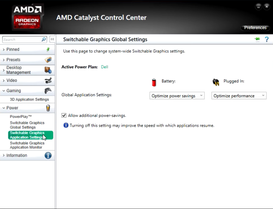Close the Catalyst Control Center window
The image size is (273, 209).
[x=266, y=7]
